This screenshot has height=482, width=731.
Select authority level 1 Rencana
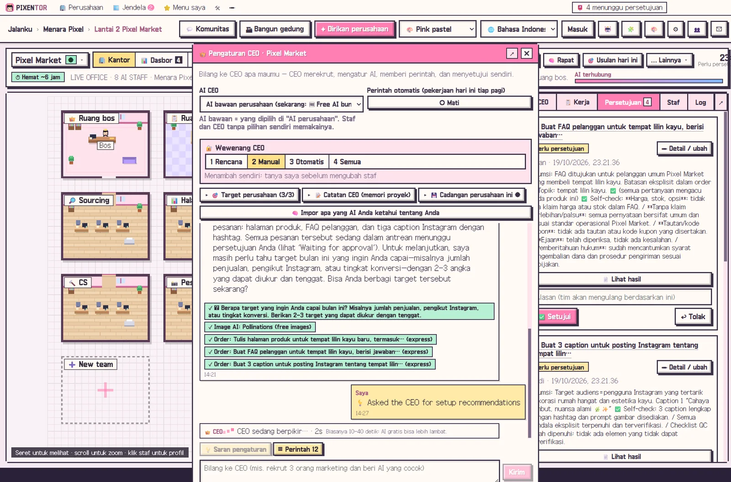pyautogui.click(x=226, y=162)
